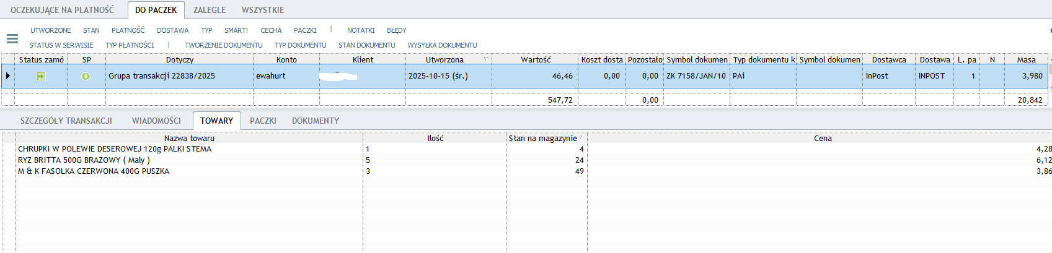The height and width of the screenshot is (253, 1052).
Task: Click the sort arrow in the Utworzona header
Action: click(486, 59)
